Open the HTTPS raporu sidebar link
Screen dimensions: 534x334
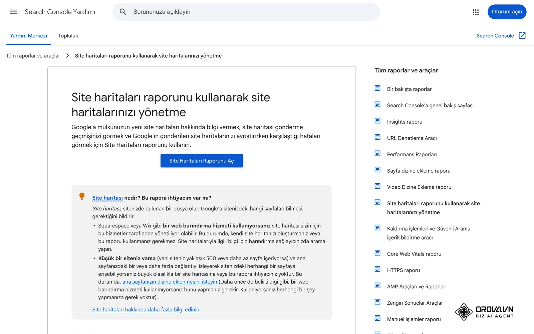click(404, 271)
